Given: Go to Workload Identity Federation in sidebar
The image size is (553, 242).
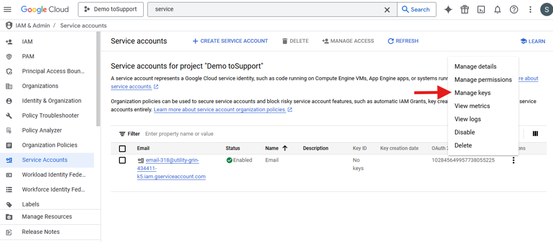Looking at the screenshot, I should (x=53, y=174).
